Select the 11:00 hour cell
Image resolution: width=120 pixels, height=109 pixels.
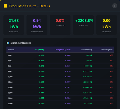10,82
